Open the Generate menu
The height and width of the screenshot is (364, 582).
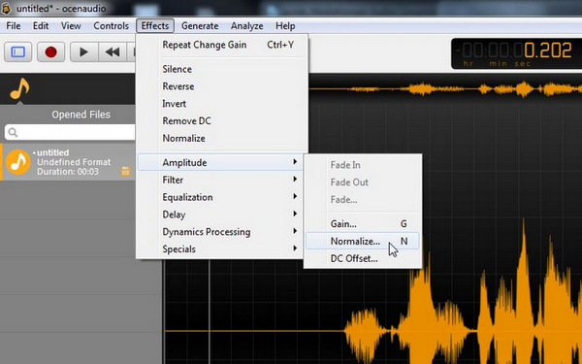(200, 26)
